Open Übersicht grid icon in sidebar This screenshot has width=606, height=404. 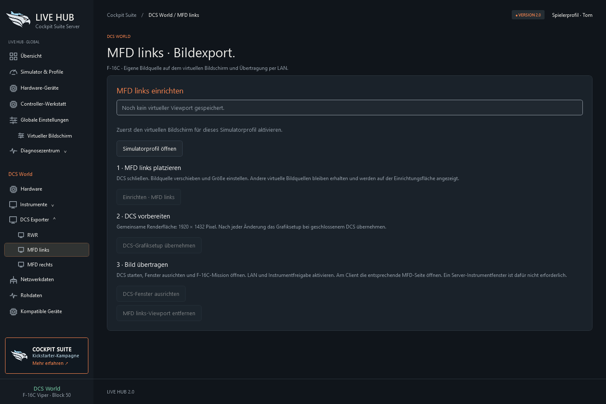point(13,56)
